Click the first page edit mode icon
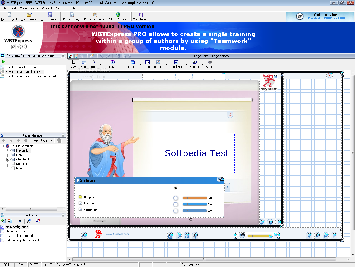355x267 pixels. (x=70, y=56)
